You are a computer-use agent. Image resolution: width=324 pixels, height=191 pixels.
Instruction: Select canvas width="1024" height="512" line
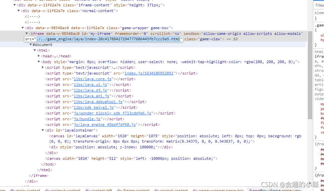click(x=131, y=158)
